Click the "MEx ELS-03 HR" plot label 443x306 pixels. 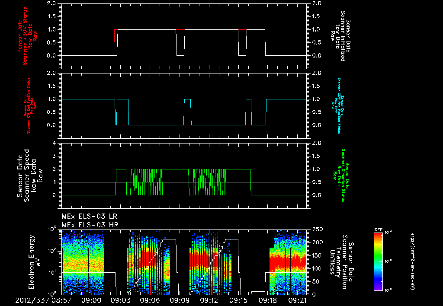pos(90,225)
